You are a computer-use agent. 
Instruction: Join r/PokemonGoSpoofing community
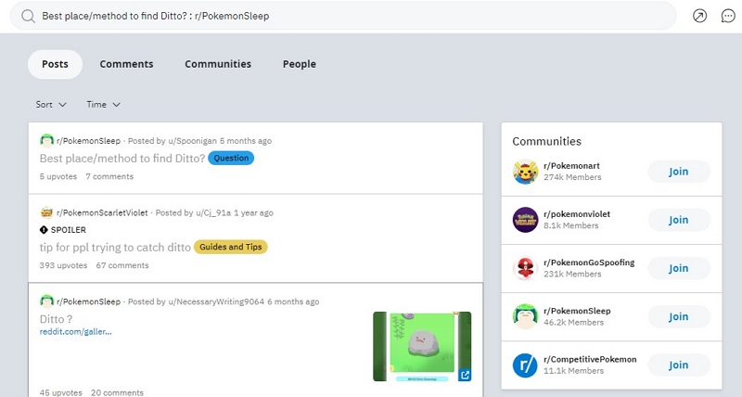click(679, 268)
